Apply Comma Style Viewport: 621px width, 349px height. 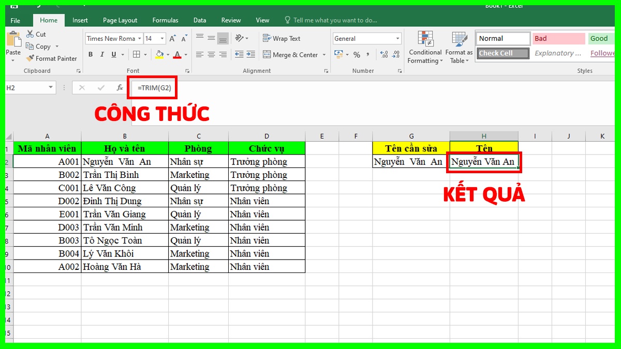point(368,54)
